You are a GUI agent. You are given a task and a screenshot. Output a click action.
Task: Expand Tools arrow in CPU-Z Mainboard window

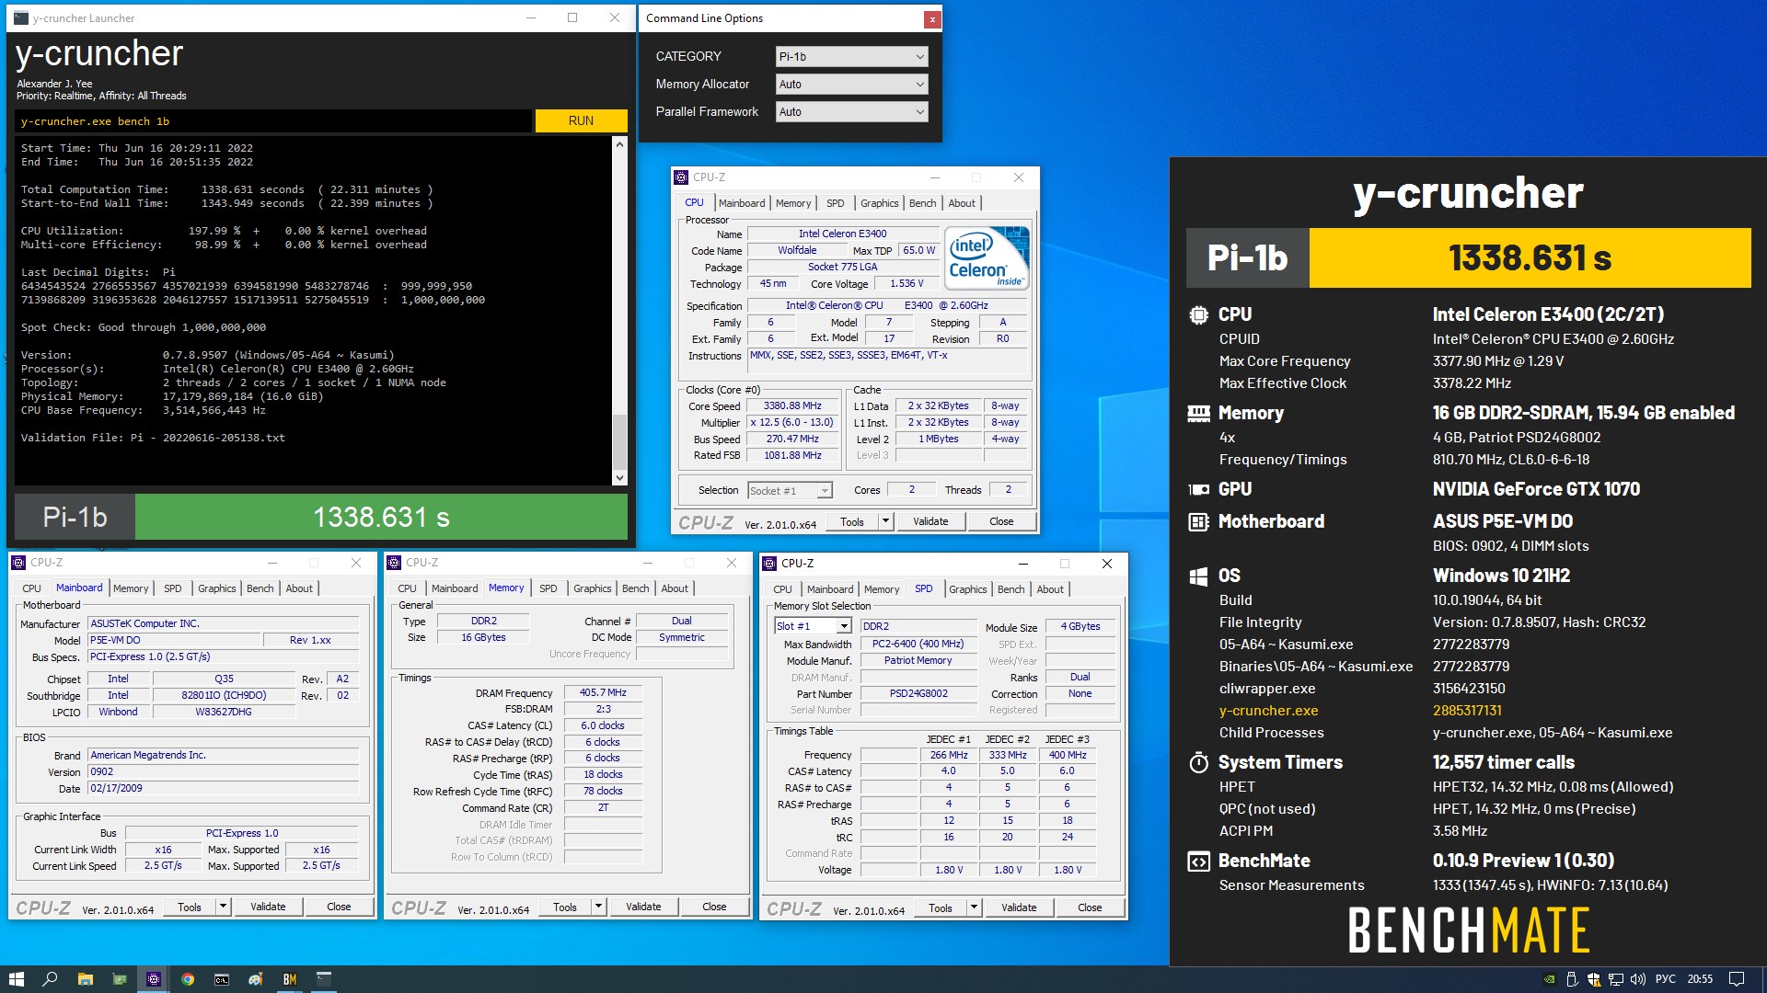(x=223, y=907)
